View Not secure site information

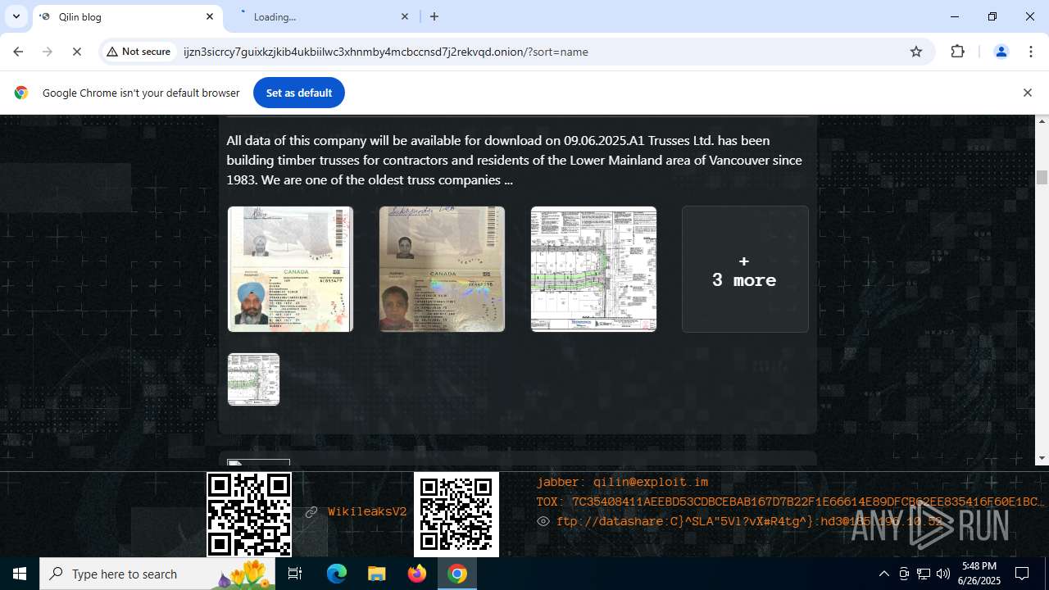click(139, 52)
